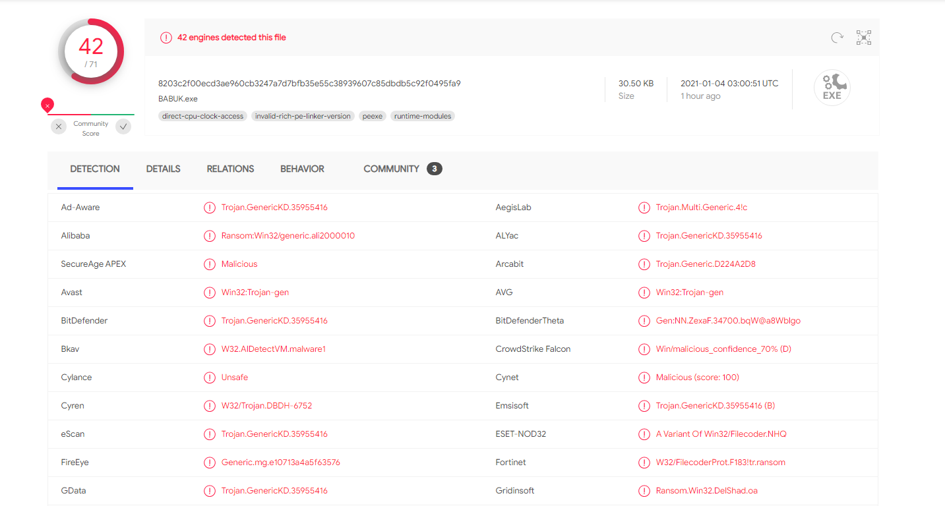Click the warning icon in the Avast row
This screenshot has height=506, width=945.
[210, 293]
